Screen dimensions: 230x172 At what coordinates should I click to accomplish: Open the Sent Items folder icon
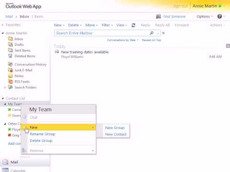11,50
